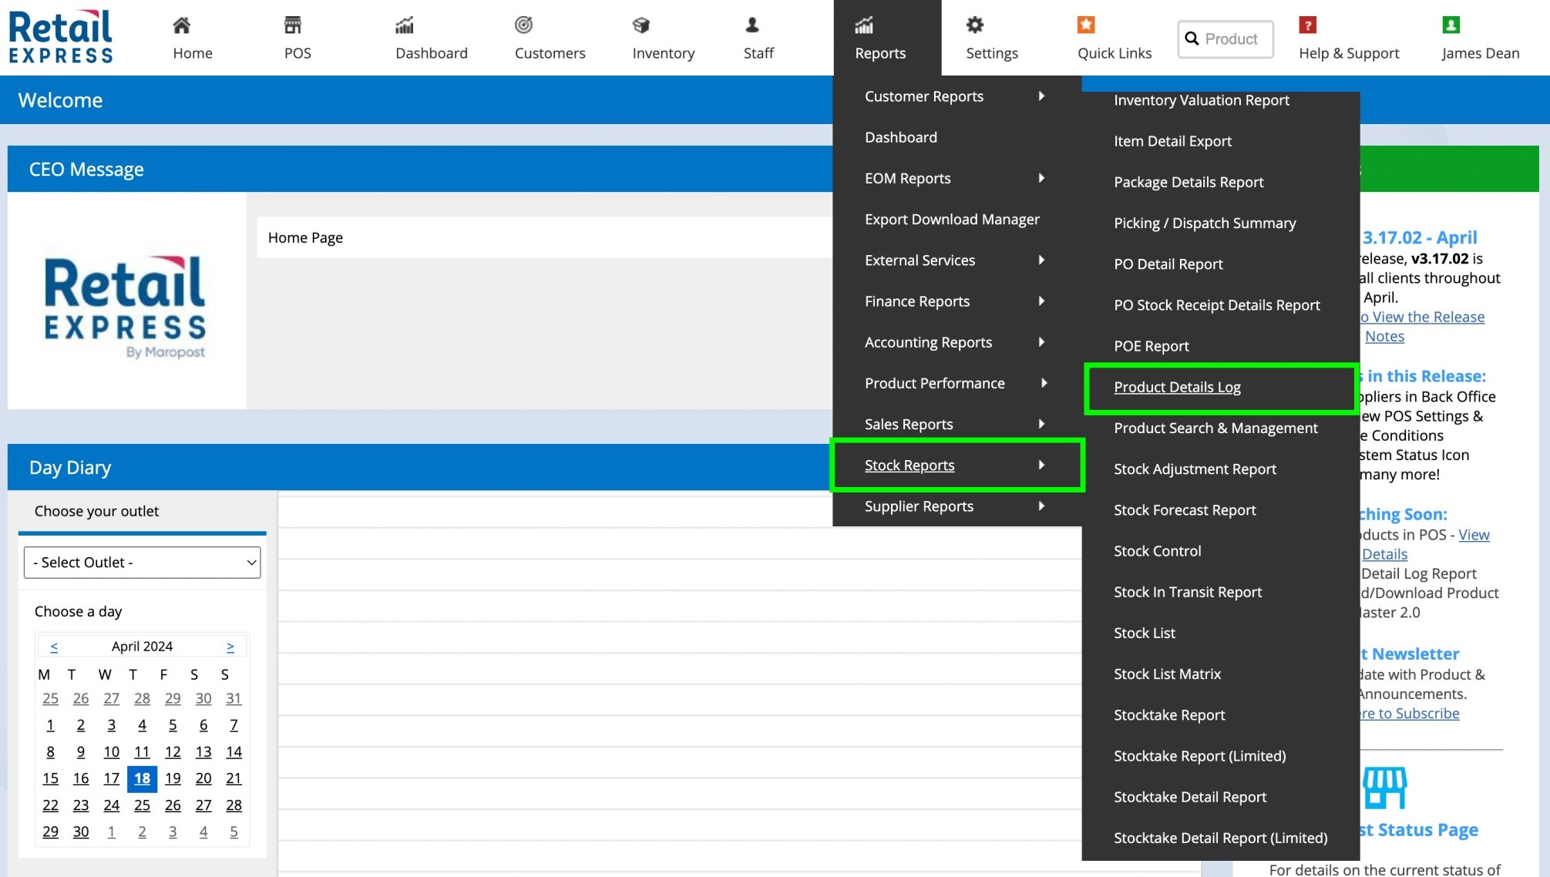1550x877 pixels.
Task: Click the Dashboard chart icon
Action: [x=405, y=25]
